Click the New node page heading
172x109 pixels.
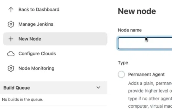137,11
